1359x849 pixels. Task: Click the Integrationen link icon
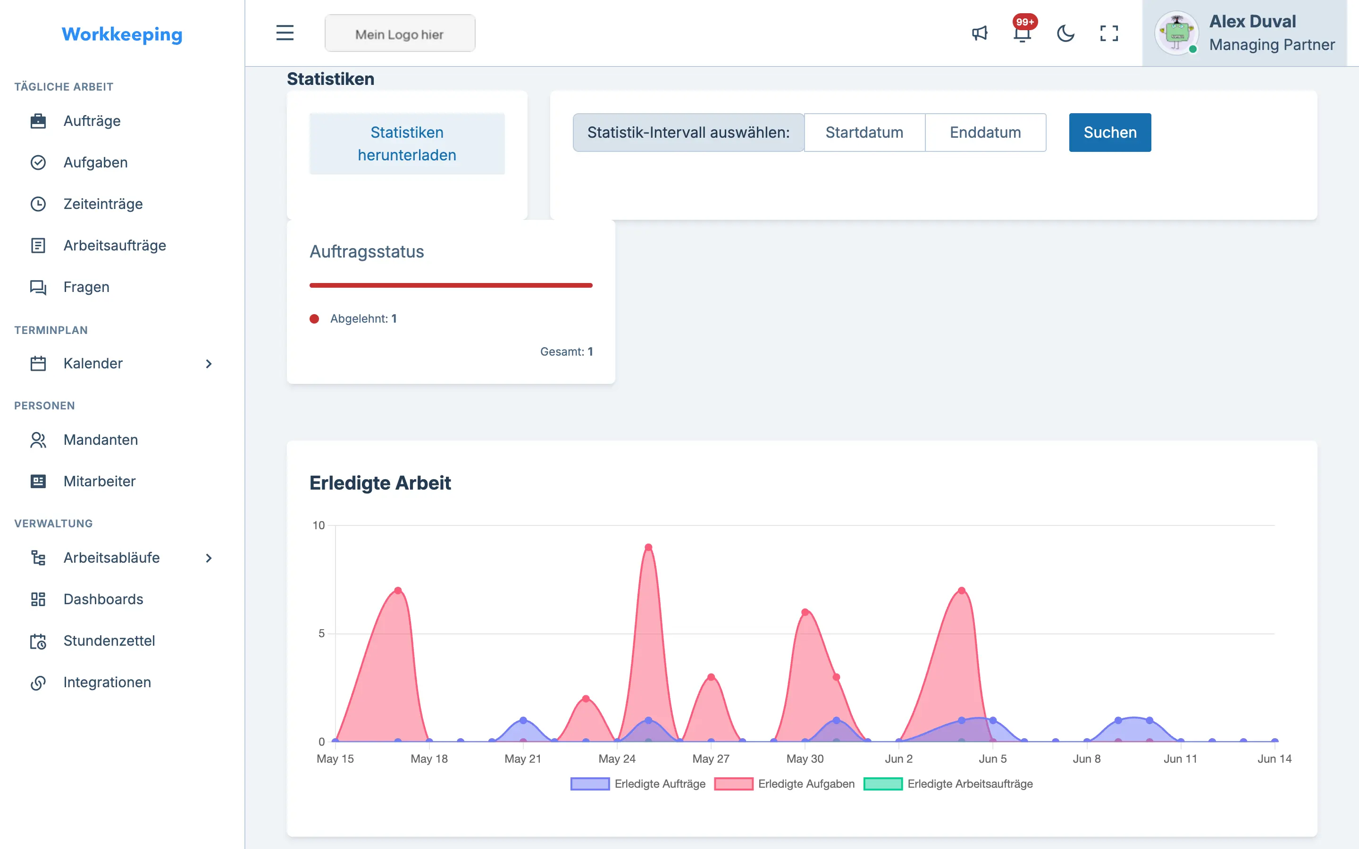pos(38,682)
